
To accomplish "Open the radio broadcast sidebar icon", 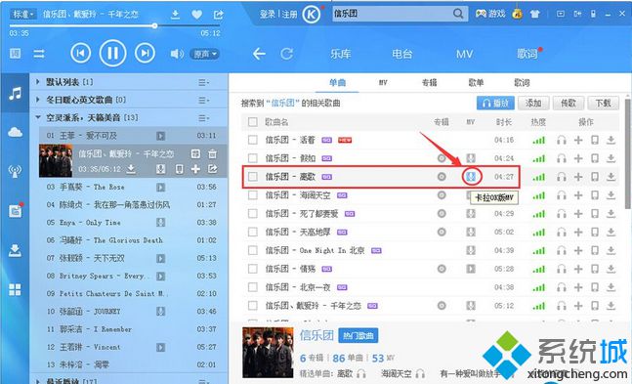I will pyautogui.click(x=15, y=171).
